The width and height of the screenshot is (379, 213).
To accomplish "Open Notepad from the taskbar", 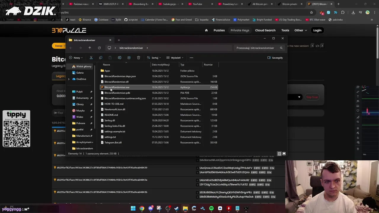I will [x=237, y=208].
